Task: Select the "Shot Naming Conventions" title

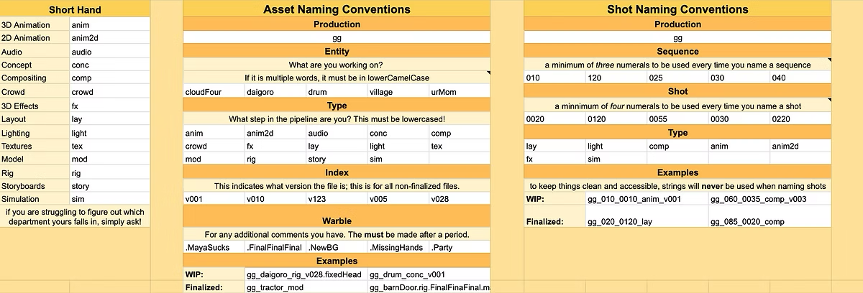Action: pyautogui.click(x=677, y=9)
